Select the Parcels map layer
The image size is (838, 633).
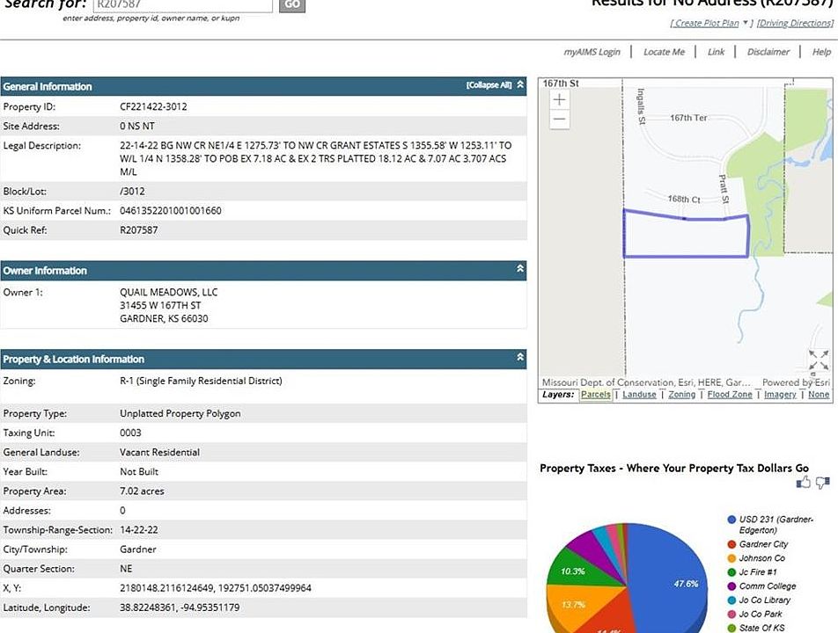tap(595, 395)
